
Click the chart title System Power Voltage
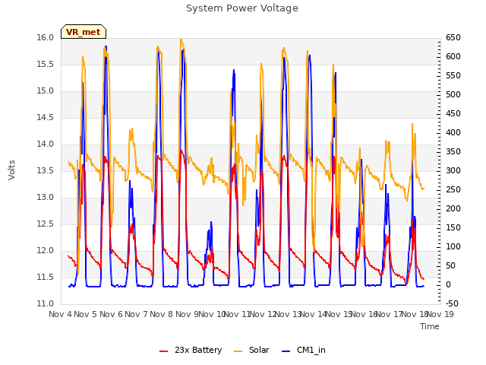242,8
